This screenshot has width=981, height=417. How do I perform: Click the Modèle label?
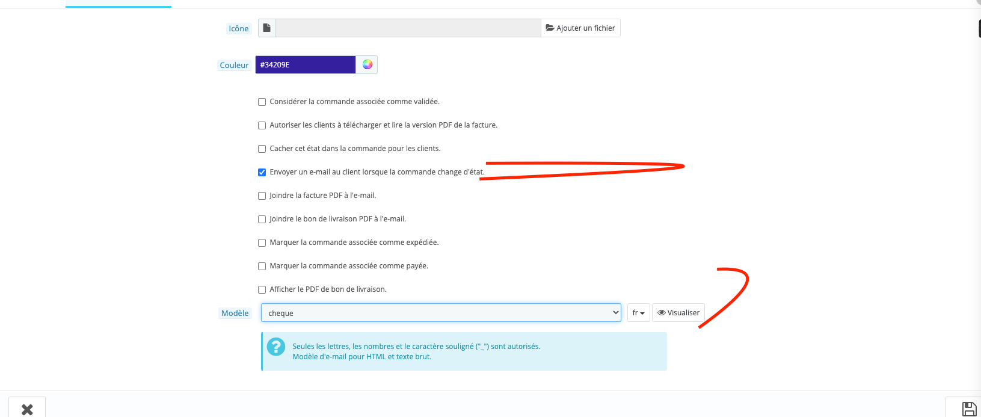[x=235, y=313]
